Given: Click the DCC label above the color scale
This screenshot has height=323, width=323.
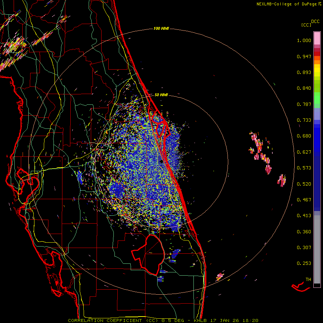Looking at the screenshot, I should pyautogui.click(x=315, y=22).
